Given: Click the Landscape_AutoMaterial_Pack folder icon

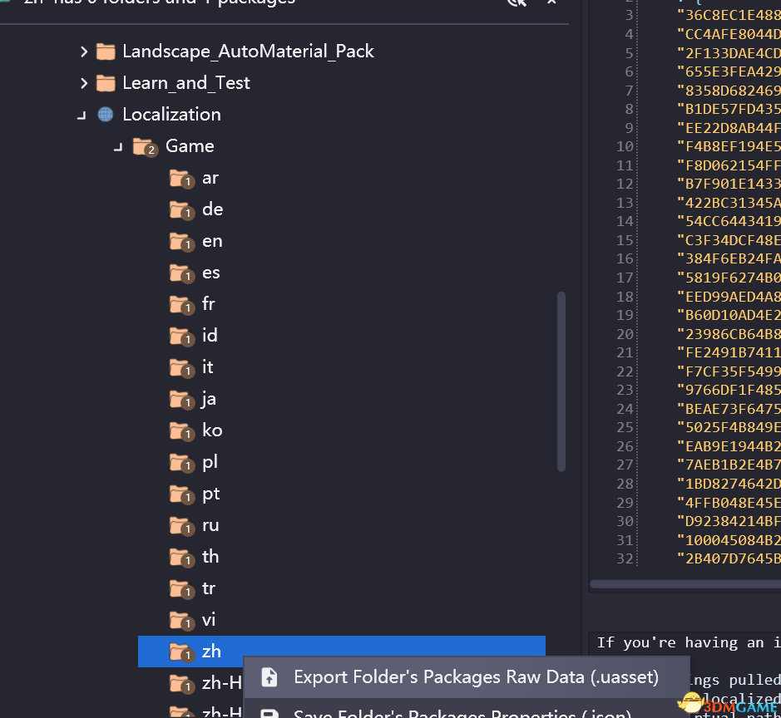Looking at the screenshot, I should 105,51.
